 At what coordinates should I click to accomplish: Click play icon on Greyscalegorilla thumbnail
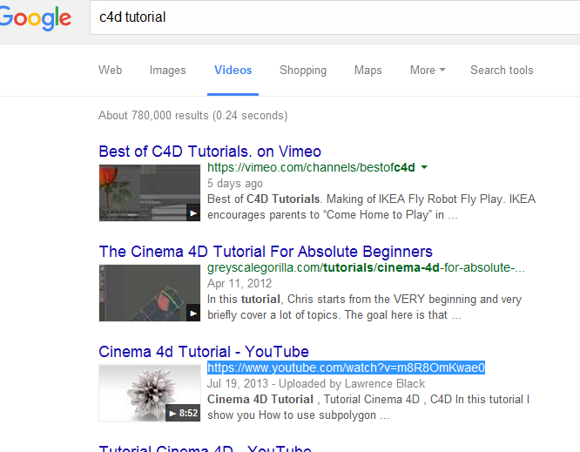(x=193, y=313)
